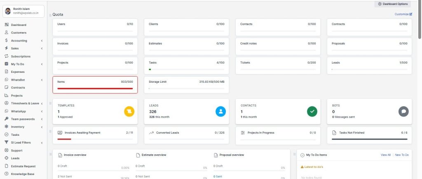Viewport: 422px width, 179px height.
Task: Click the blue Leads person icon
Action: tap(220, 111)
